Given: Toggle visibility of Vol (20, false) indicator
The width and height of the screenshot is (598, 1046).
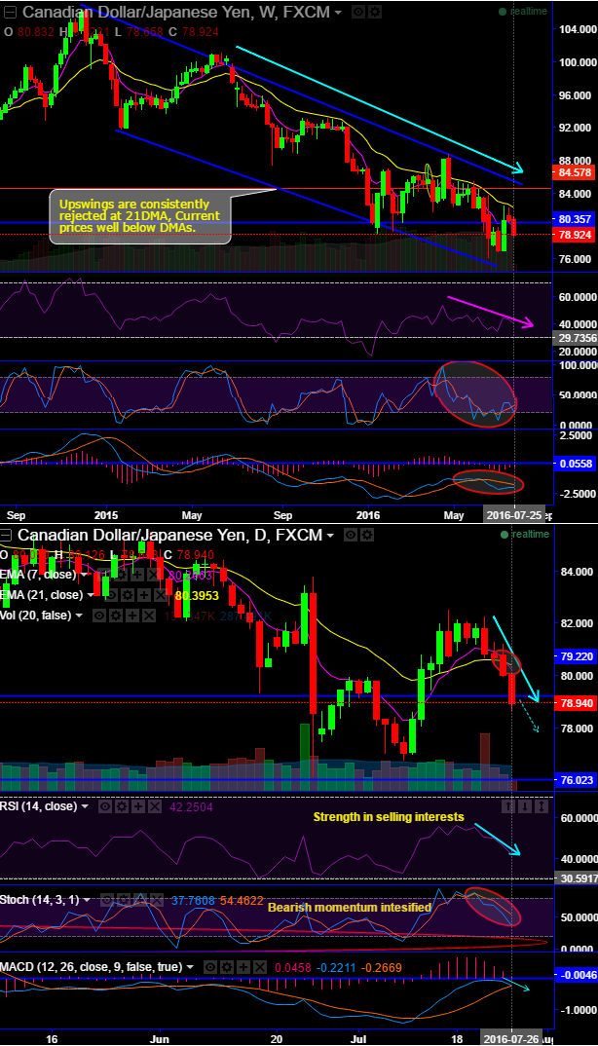Looking at the screenshot, I should (x=99, y=615).
